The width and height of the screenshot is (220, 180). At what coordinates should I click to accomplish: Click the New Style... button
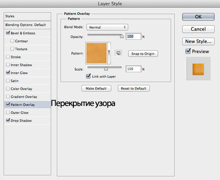198,41
